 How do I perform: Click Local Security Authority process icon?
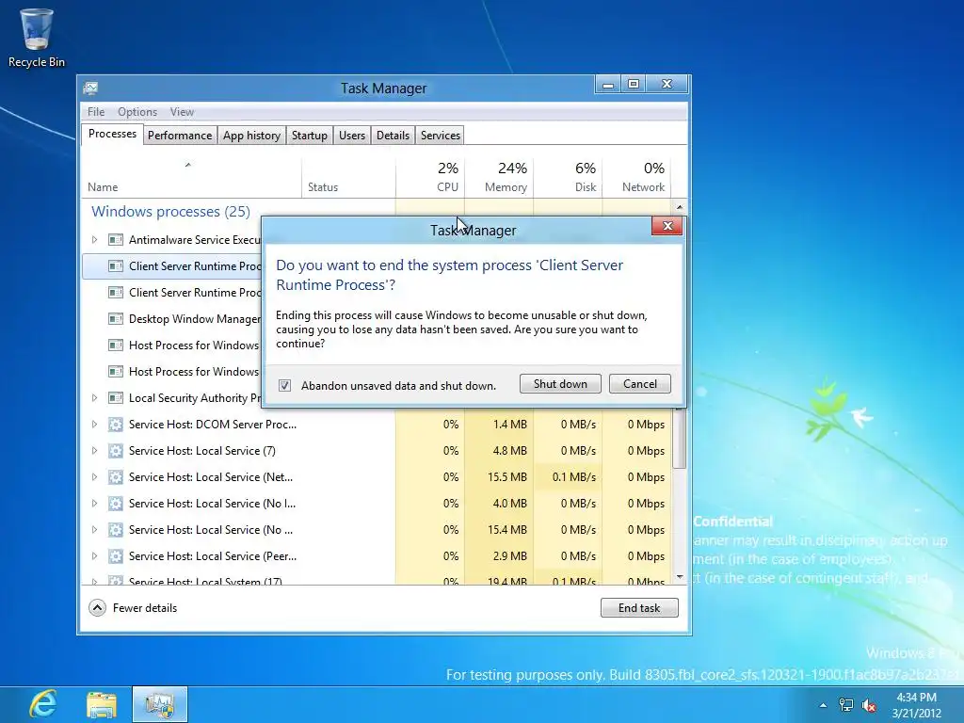pyautogui.click(x=116, y=398)
